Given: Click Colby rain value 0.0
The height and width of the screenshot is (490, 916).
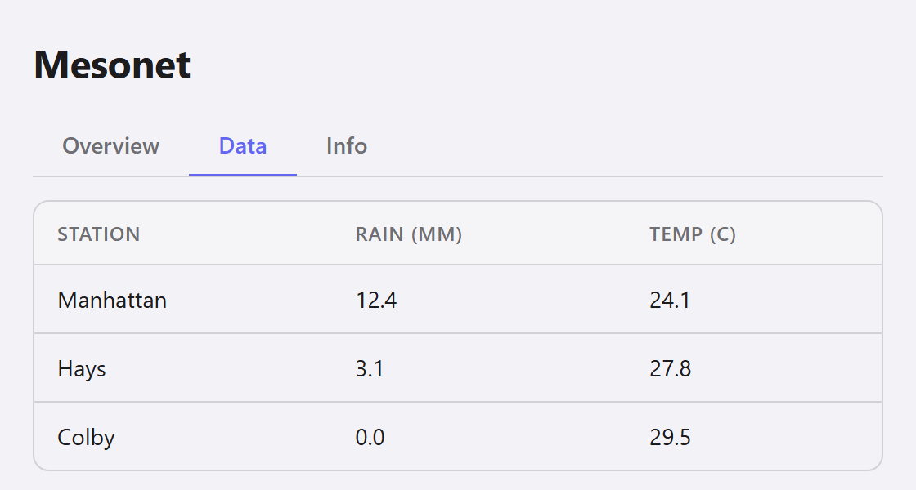Looking at the screenshot, I should (x=370, y=437).
